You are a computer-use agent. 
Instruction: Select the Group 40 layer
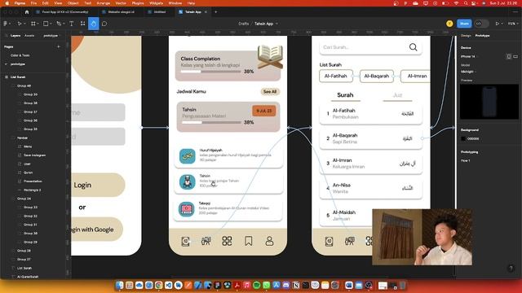[x=24, y=85]
